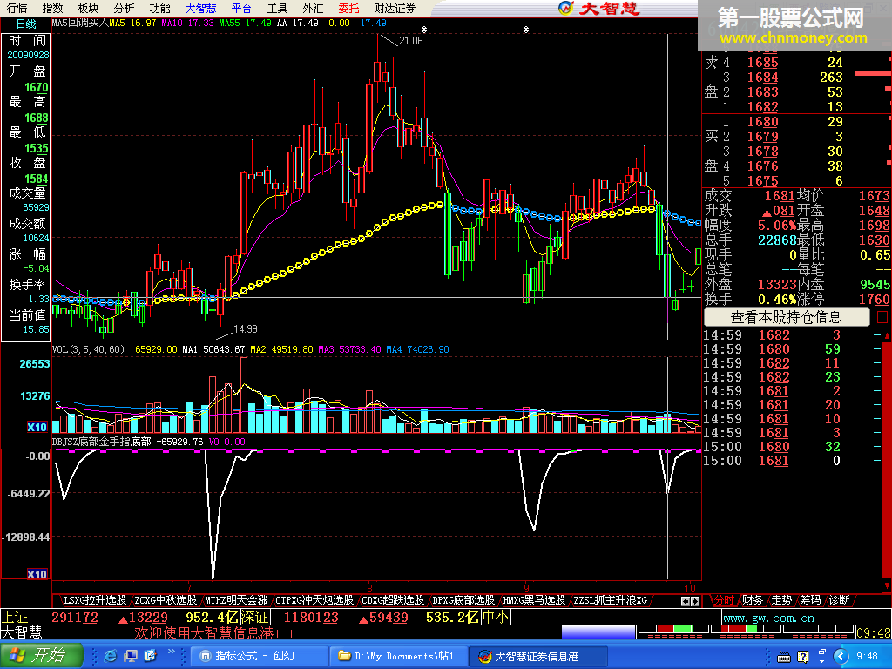The width and height of the screenshot is (892, 669).
Task: Select the CTPXG冲天炮选股 indicator tab
Action: [314, 600]
